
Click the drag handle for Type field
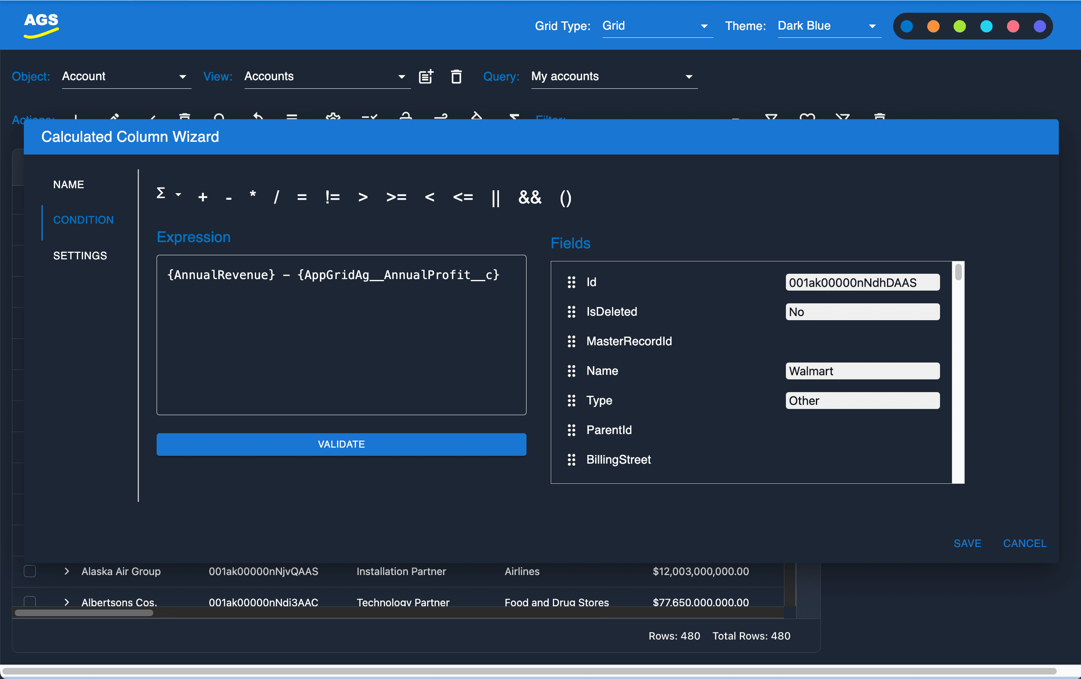pyautogui.click(x=571, y=401)
